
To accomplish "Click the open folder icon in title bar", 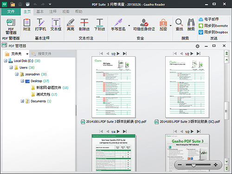I will click(13, 4).
